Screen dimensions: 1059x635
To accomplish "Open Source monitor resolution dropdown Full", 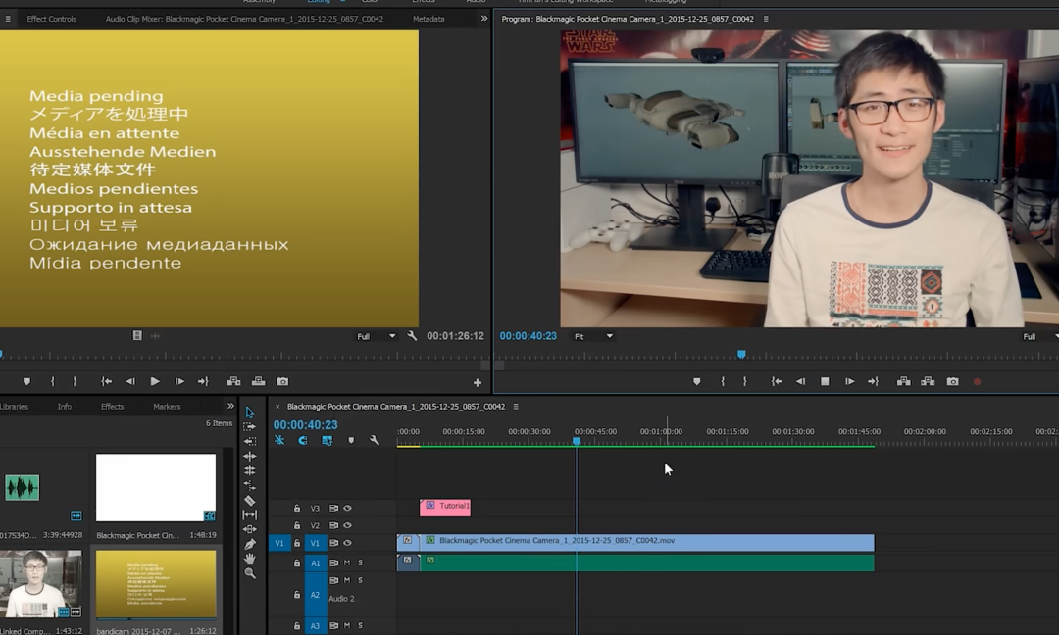I will (377, 336).
